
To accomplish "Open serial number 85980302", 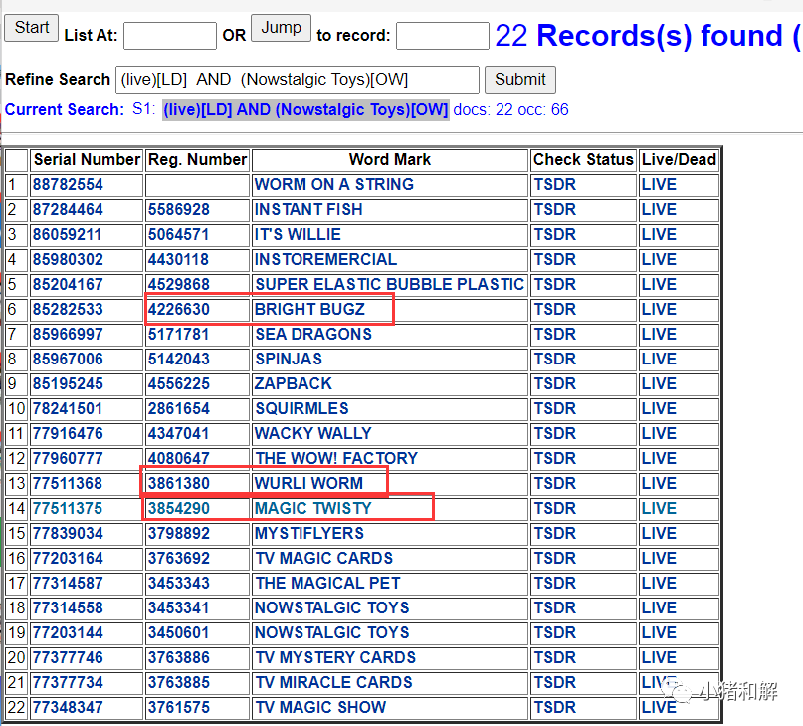I will pyautogui.click(x=68, y=260).
